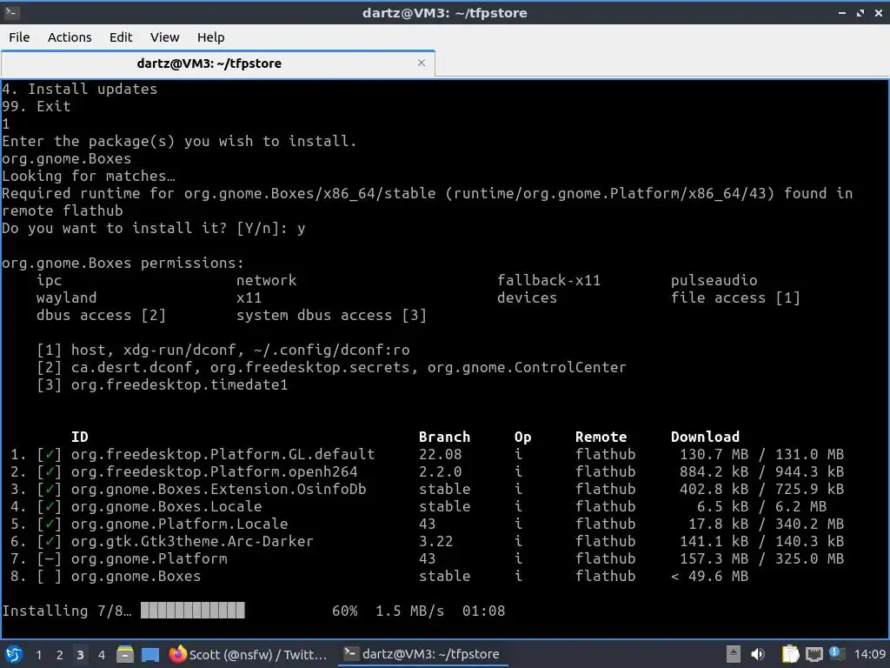Switch to workspace 4 in pager
The height and width of the screenshot is (668, 890).
pyautogui.click(x=101, y=655)
